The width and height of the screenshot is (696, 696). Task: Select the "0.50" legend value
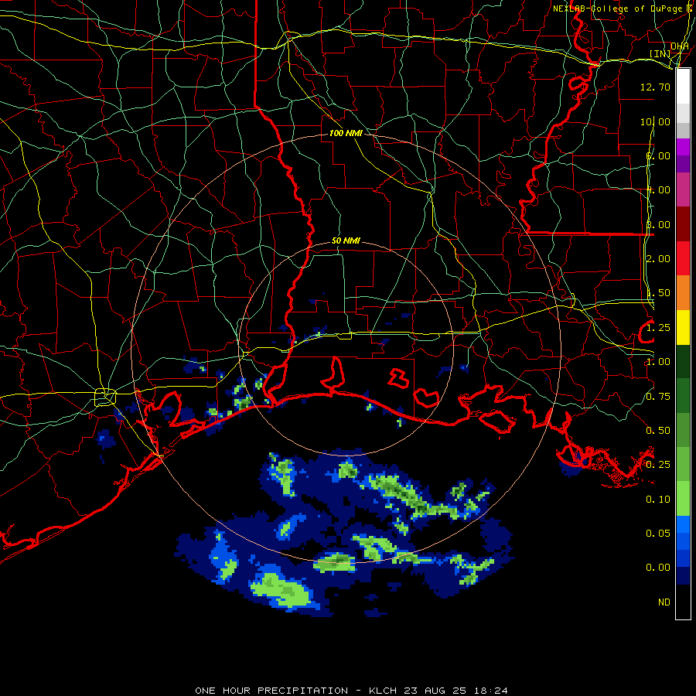pos(658,431)
